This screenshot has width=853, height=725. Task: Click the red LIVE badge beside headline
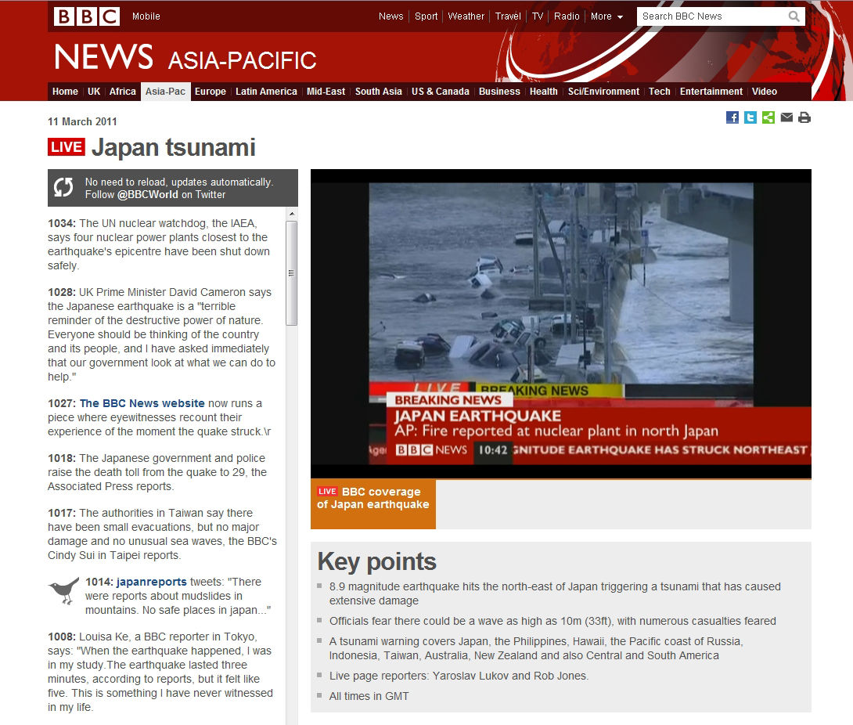tap(67, 147)
